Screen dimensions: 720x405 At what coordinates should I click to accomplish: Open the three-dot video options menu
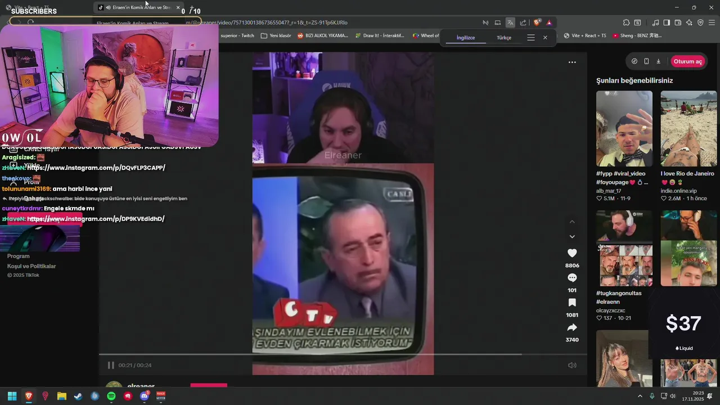click(572, 62)
